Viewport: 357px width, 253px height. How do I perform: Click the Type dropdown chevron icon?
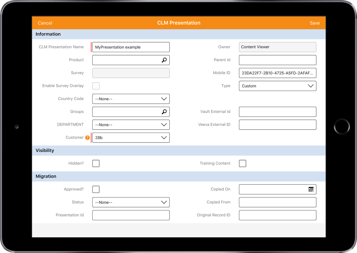(x=310, y=86)
